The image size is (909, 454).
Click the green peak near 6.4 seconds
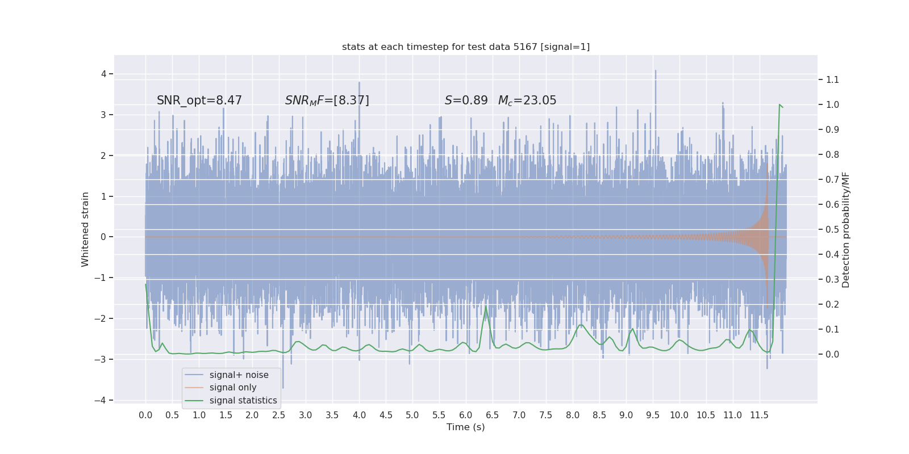pyautogui.click(x=486, y=307)
